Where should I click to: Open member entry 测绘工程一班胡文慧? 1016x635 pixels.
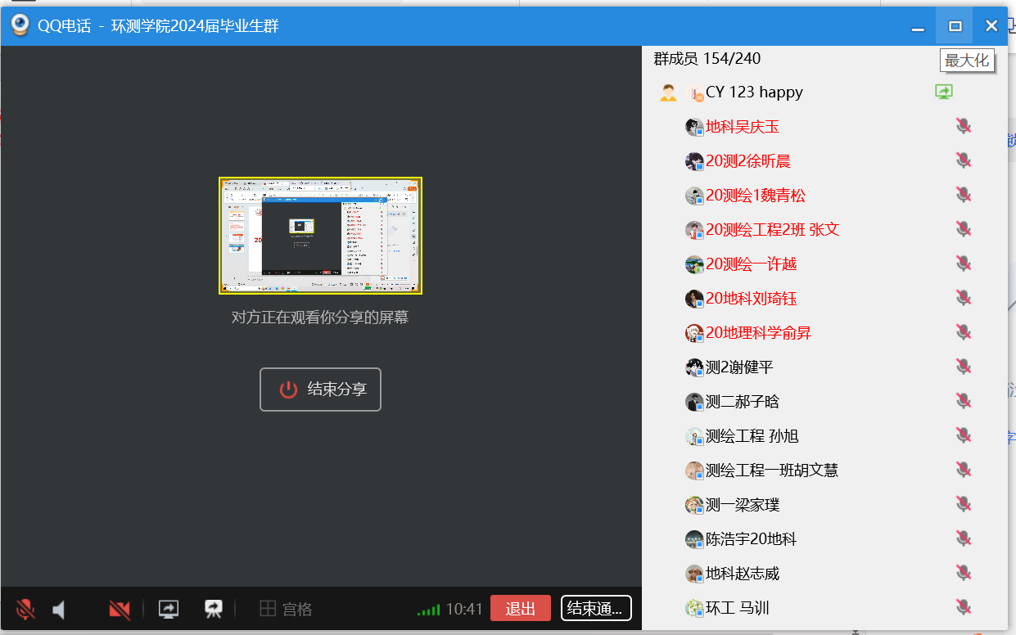[771, 471]
